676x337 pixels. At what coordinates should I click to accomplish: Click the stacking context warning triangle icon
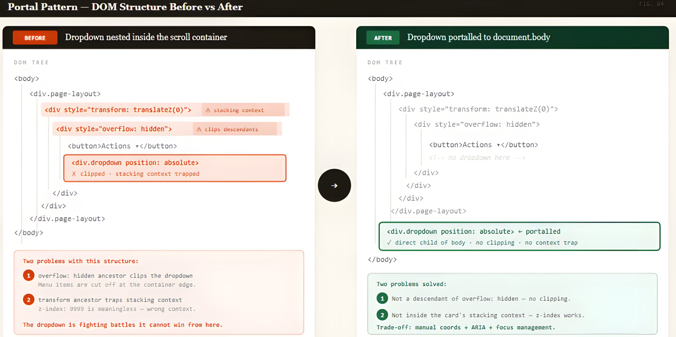pyautogui.click(x=208, y=110)
